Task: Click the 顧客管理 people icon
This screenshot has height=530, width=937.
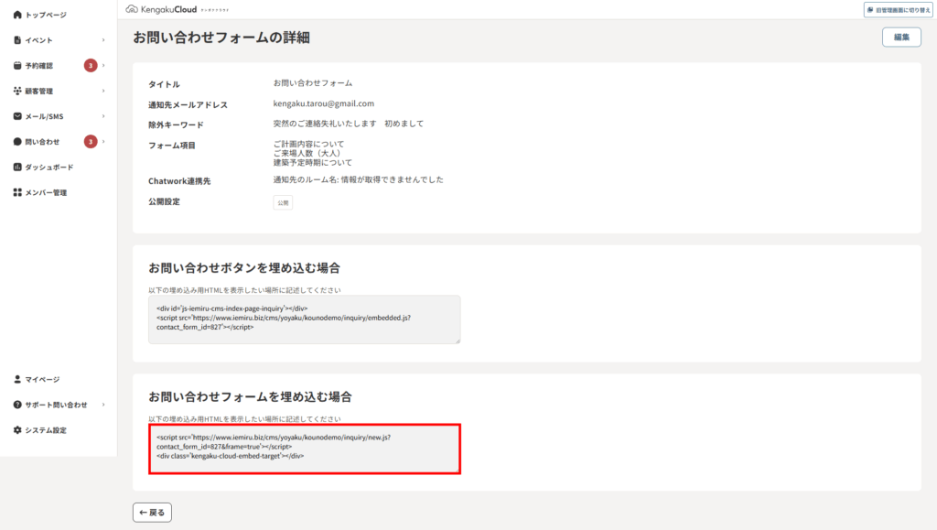Action: (x=17, y=91)
